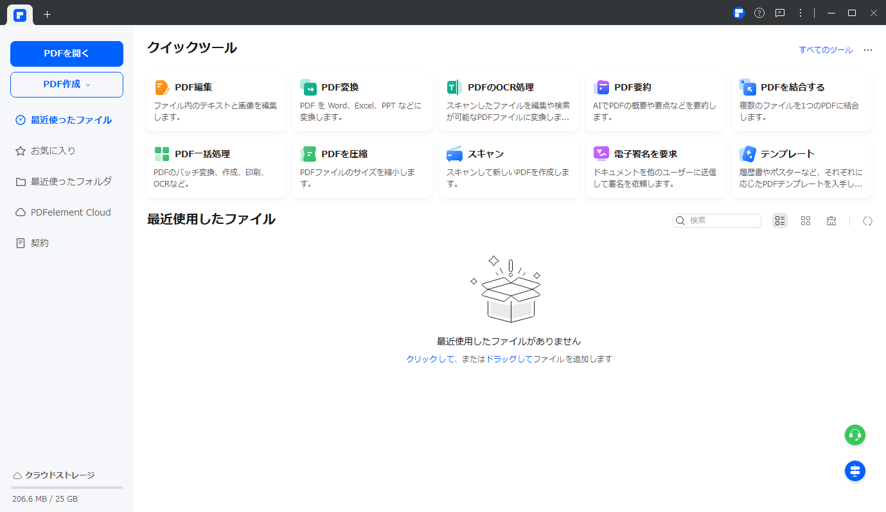The height and width of the screenshot is (512, 886).
Task: Click the cloud storage icon at bottom
Action: 17,475
